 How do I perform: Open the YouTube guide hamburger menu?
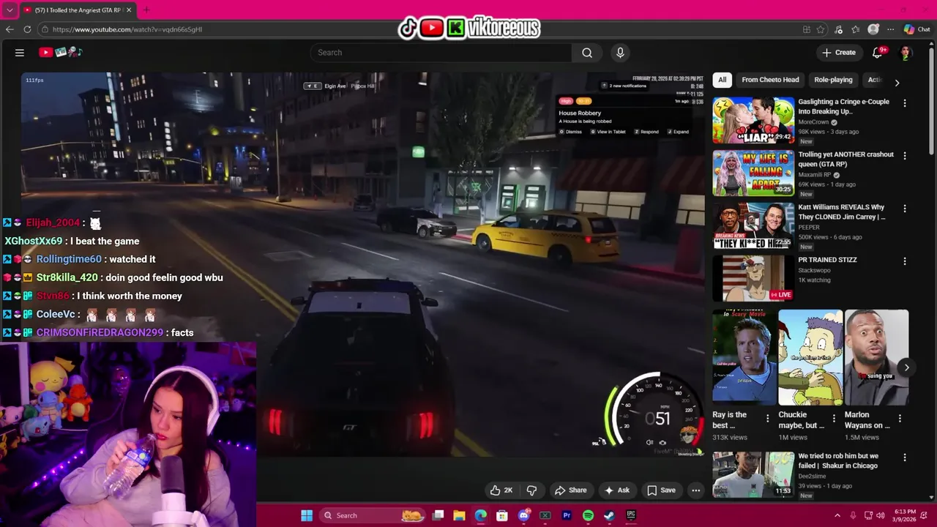(20, 53)
